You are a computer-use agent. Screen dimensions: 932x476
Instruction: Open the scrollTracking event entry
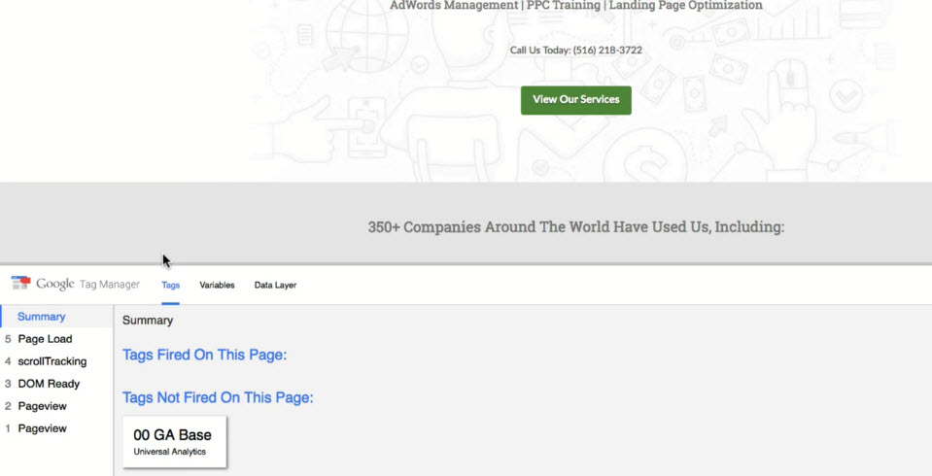[x=52, y=361]
